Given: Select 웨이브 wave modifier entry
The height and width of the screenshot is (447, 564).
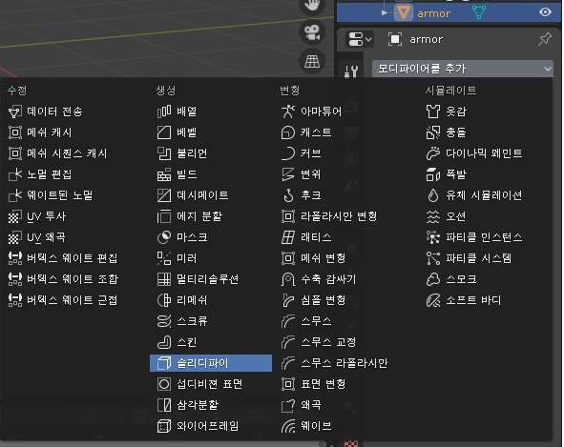Looking at the screenshot, I should click(306, 426).
